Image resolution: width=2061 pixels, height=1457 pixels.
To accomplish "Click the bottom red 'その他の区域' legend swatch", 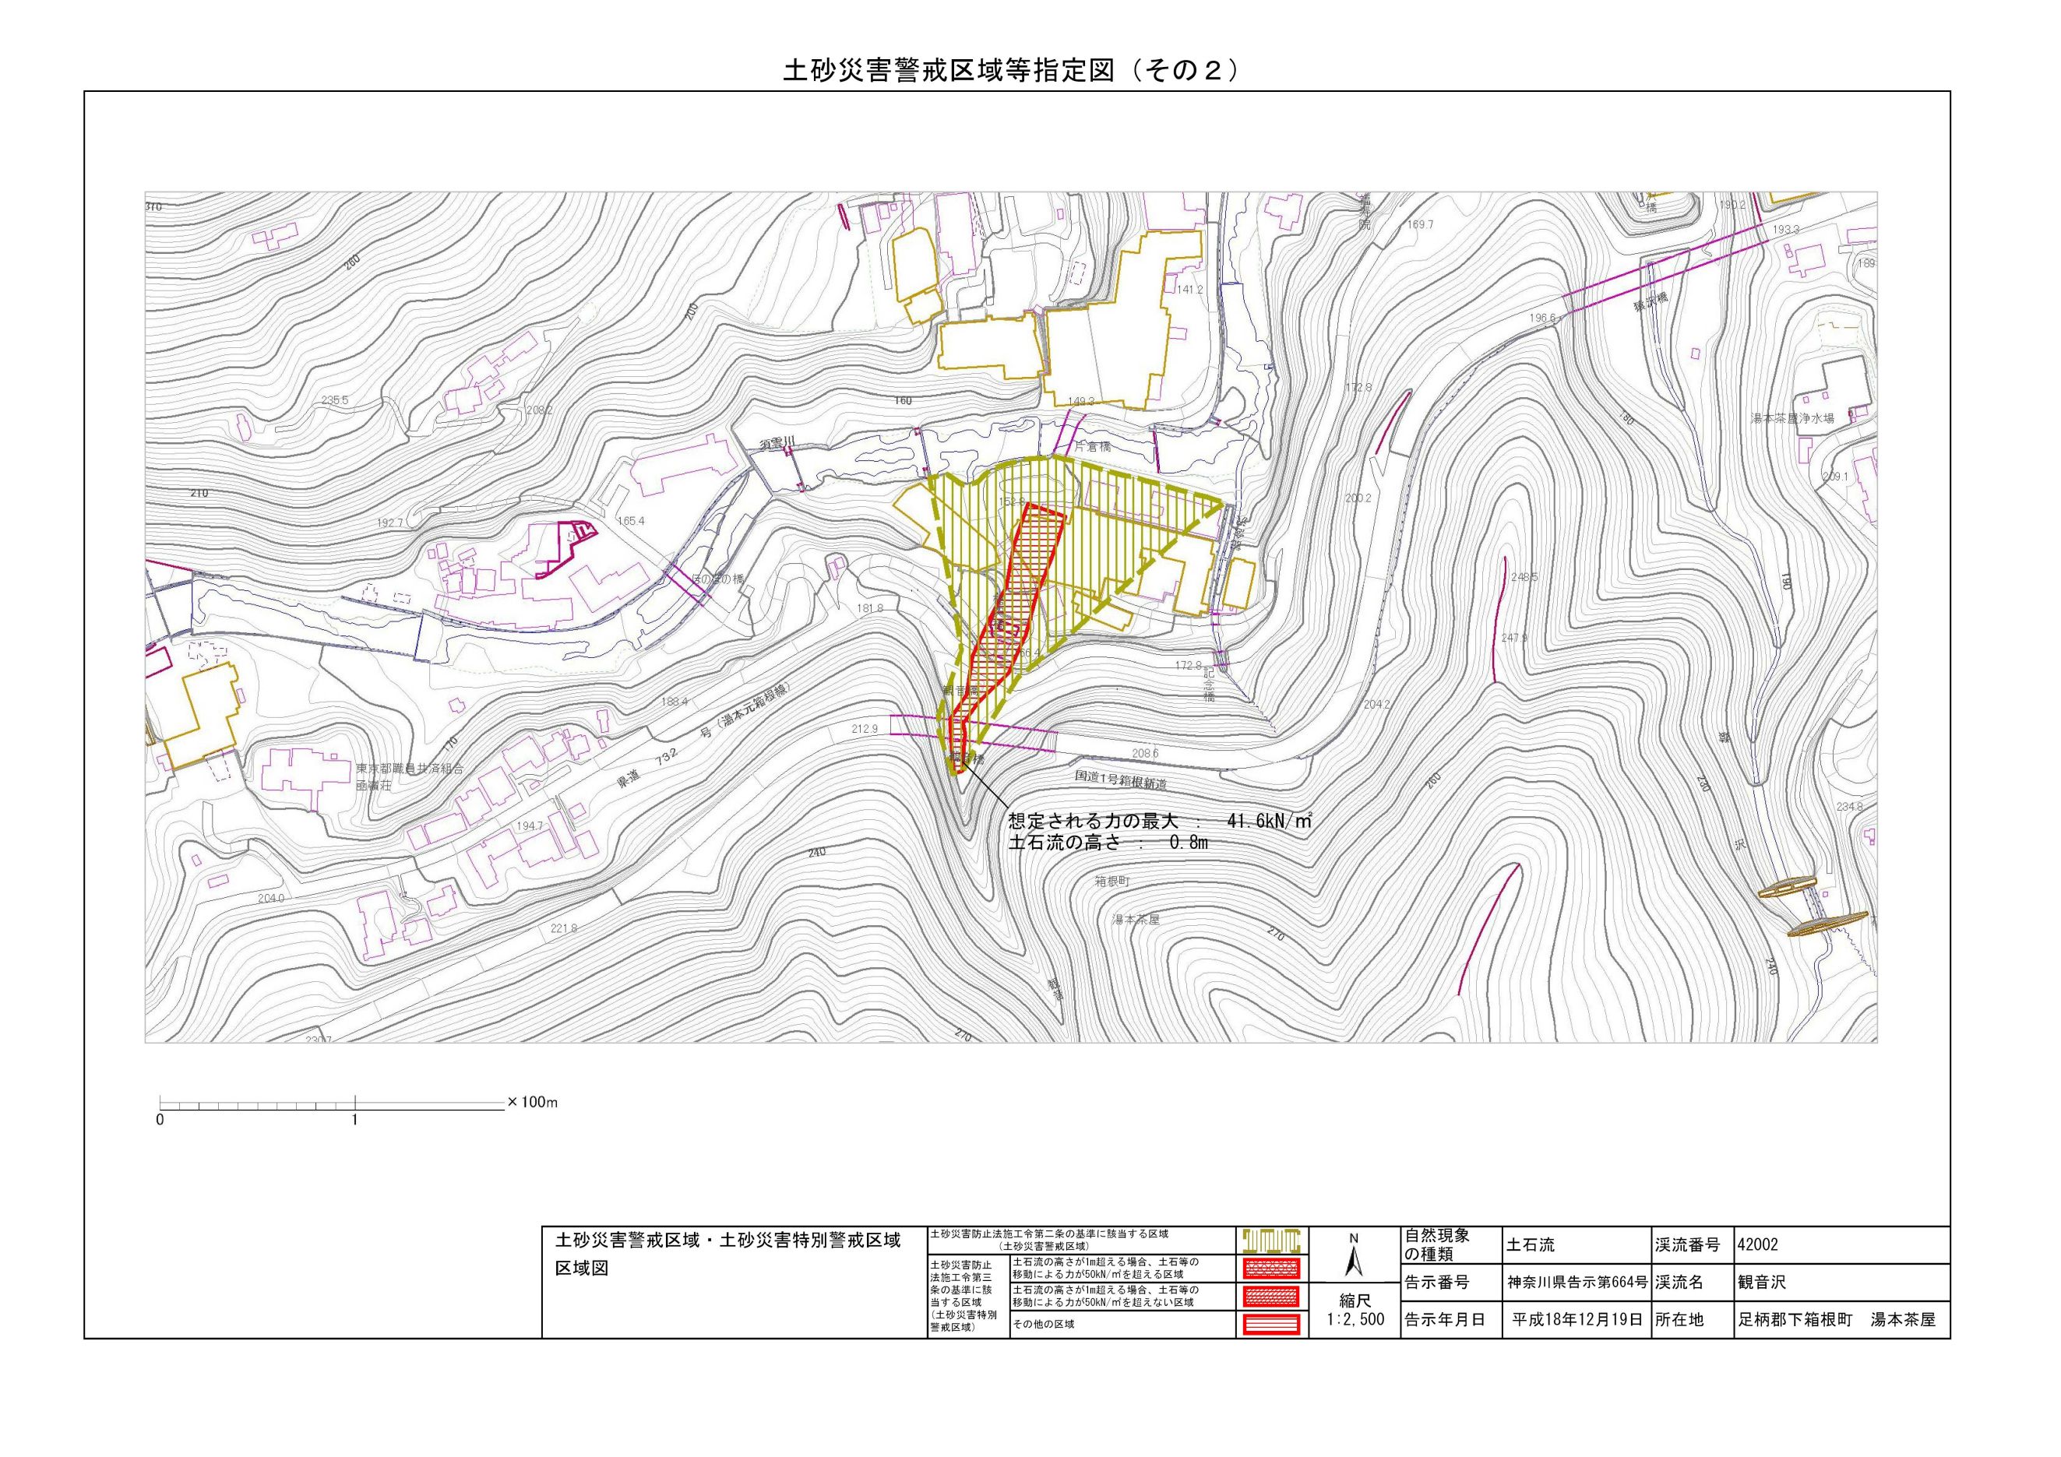I will pos(1272,1324).
